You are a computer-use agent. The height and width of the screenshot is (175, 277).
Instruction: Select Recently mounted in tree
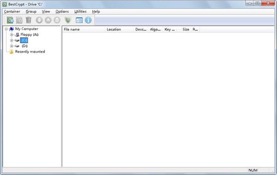30,52
